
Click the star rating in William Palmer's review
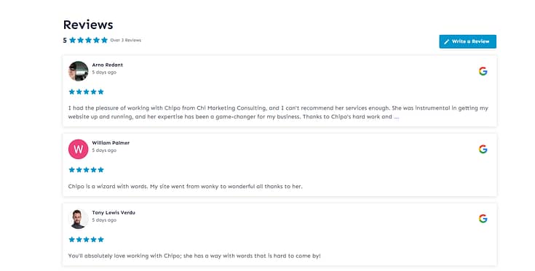[86, 169]
